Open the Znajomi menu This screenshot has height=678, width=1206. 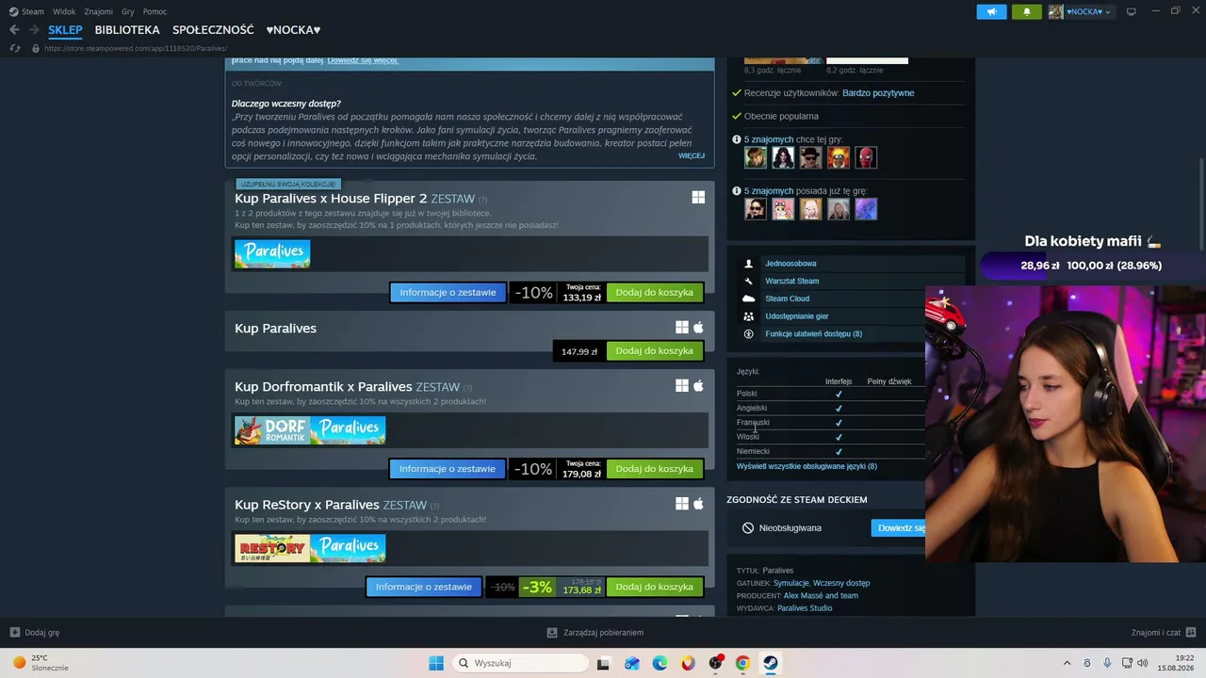click(x=98, y=11)
